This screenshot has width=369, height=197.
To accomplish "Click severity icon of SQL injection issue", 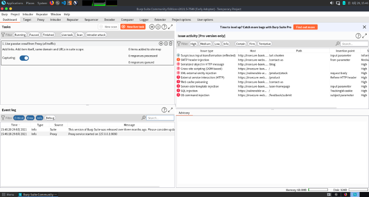I will tap(179, 91).
